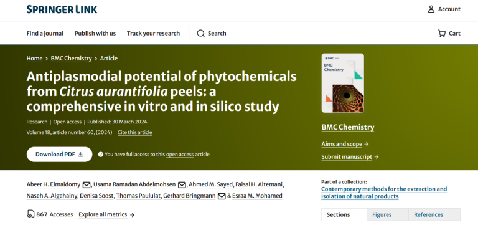Click the Springer Link logo

tap(62, 9)
